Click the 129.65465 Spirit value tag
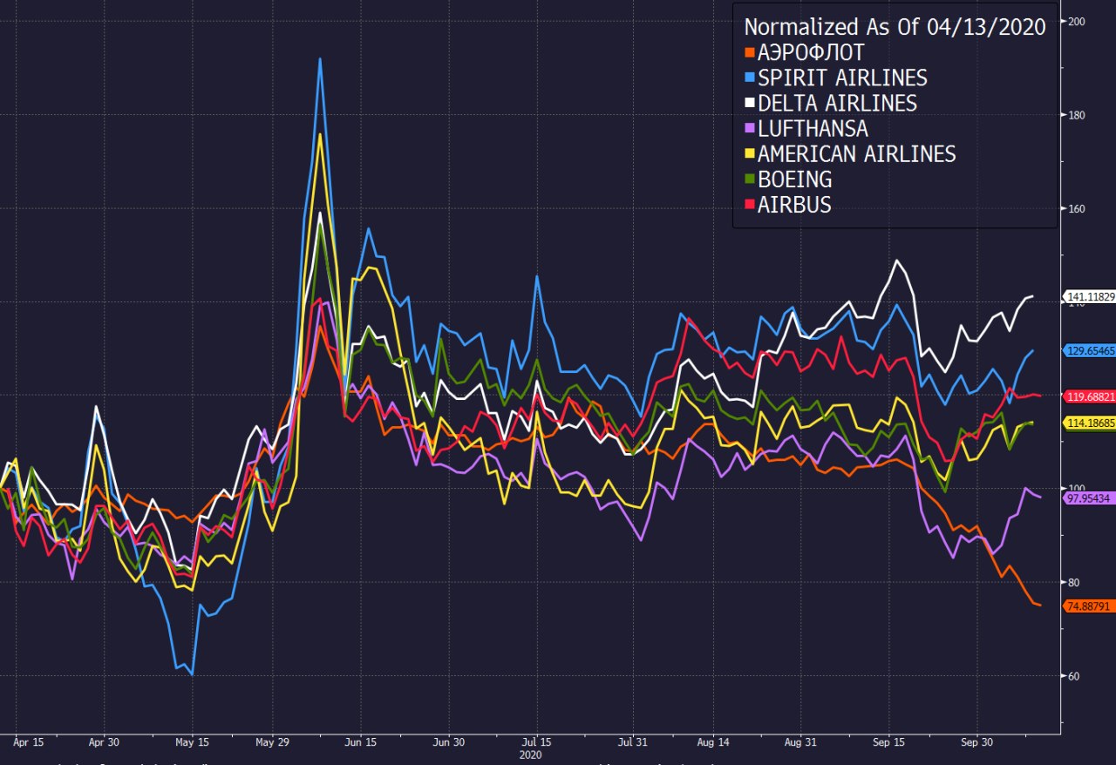 tap(1090, 350)
